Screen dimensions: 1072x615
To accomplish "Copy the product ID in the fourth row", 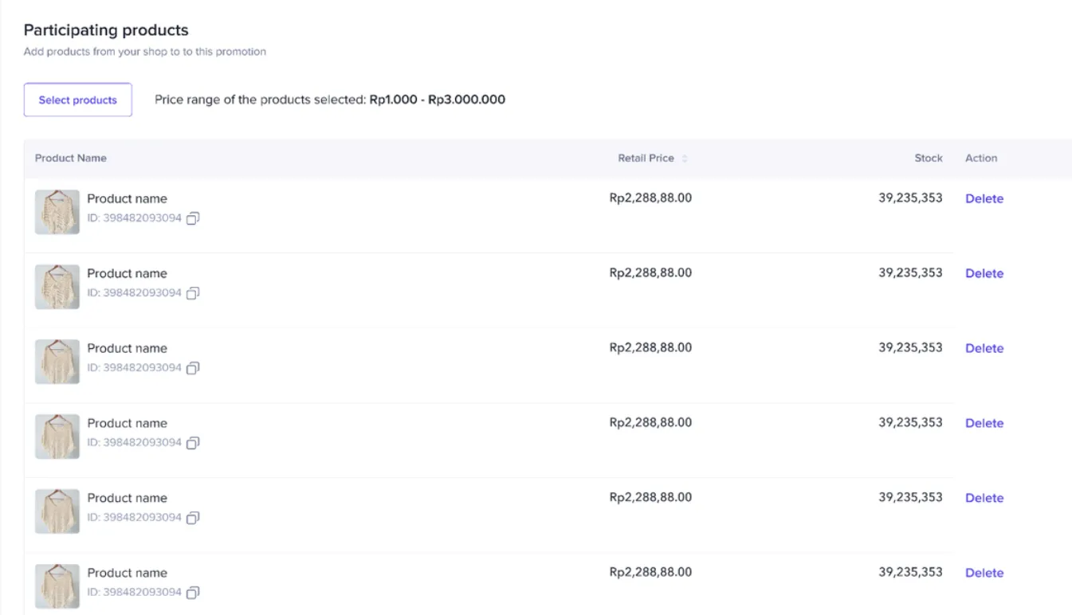I will pyautogui.click(x=193, y=443).
